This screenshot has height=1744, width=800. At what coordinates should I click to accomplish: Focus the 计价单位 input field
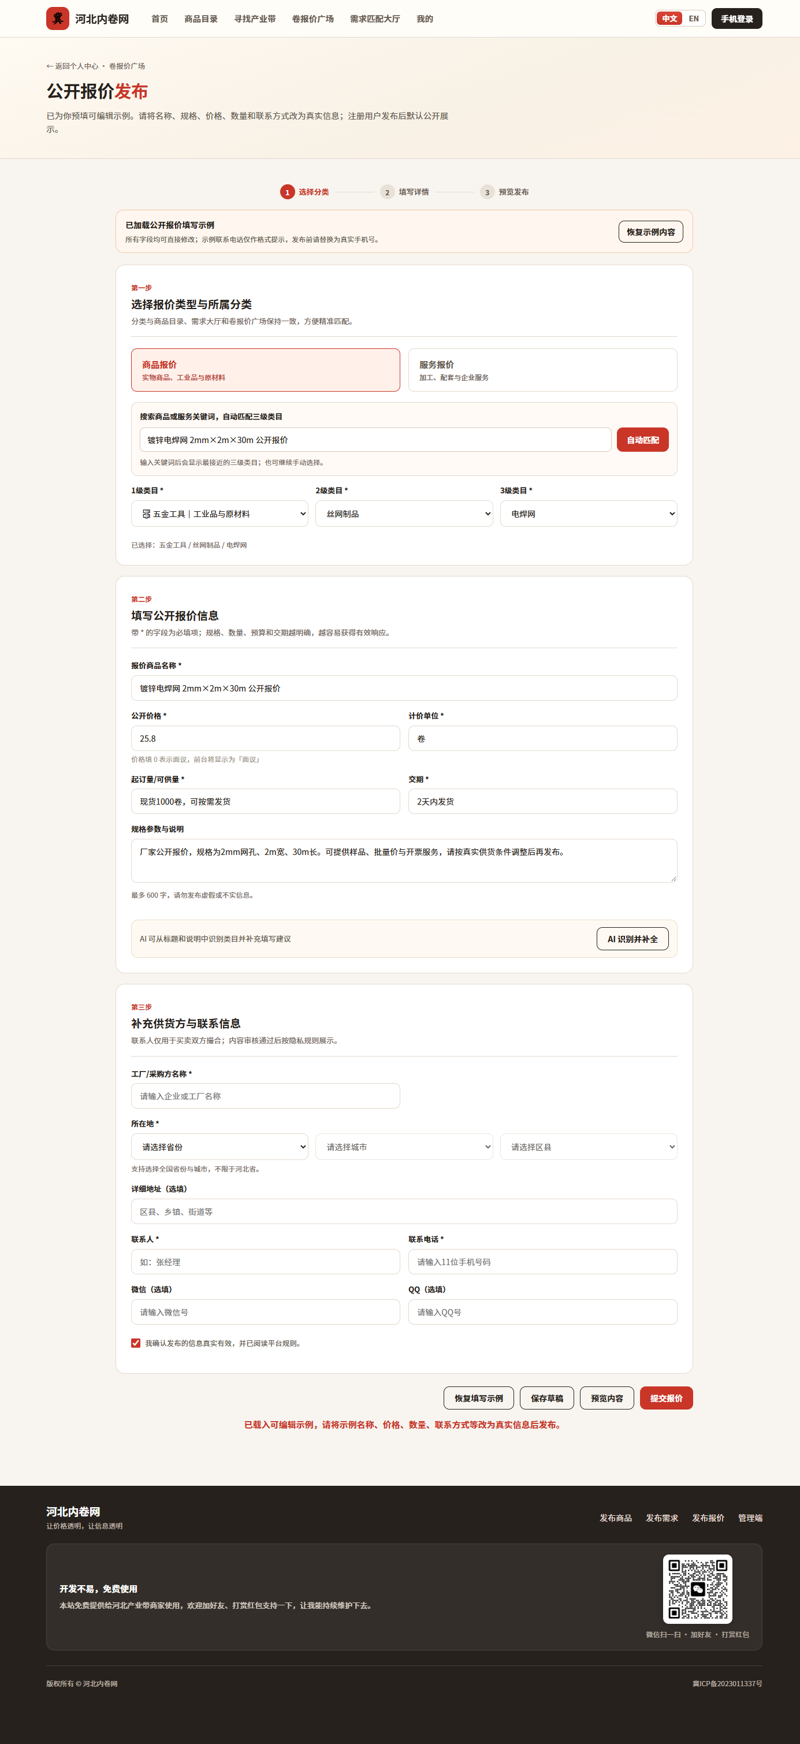(542, 738)
